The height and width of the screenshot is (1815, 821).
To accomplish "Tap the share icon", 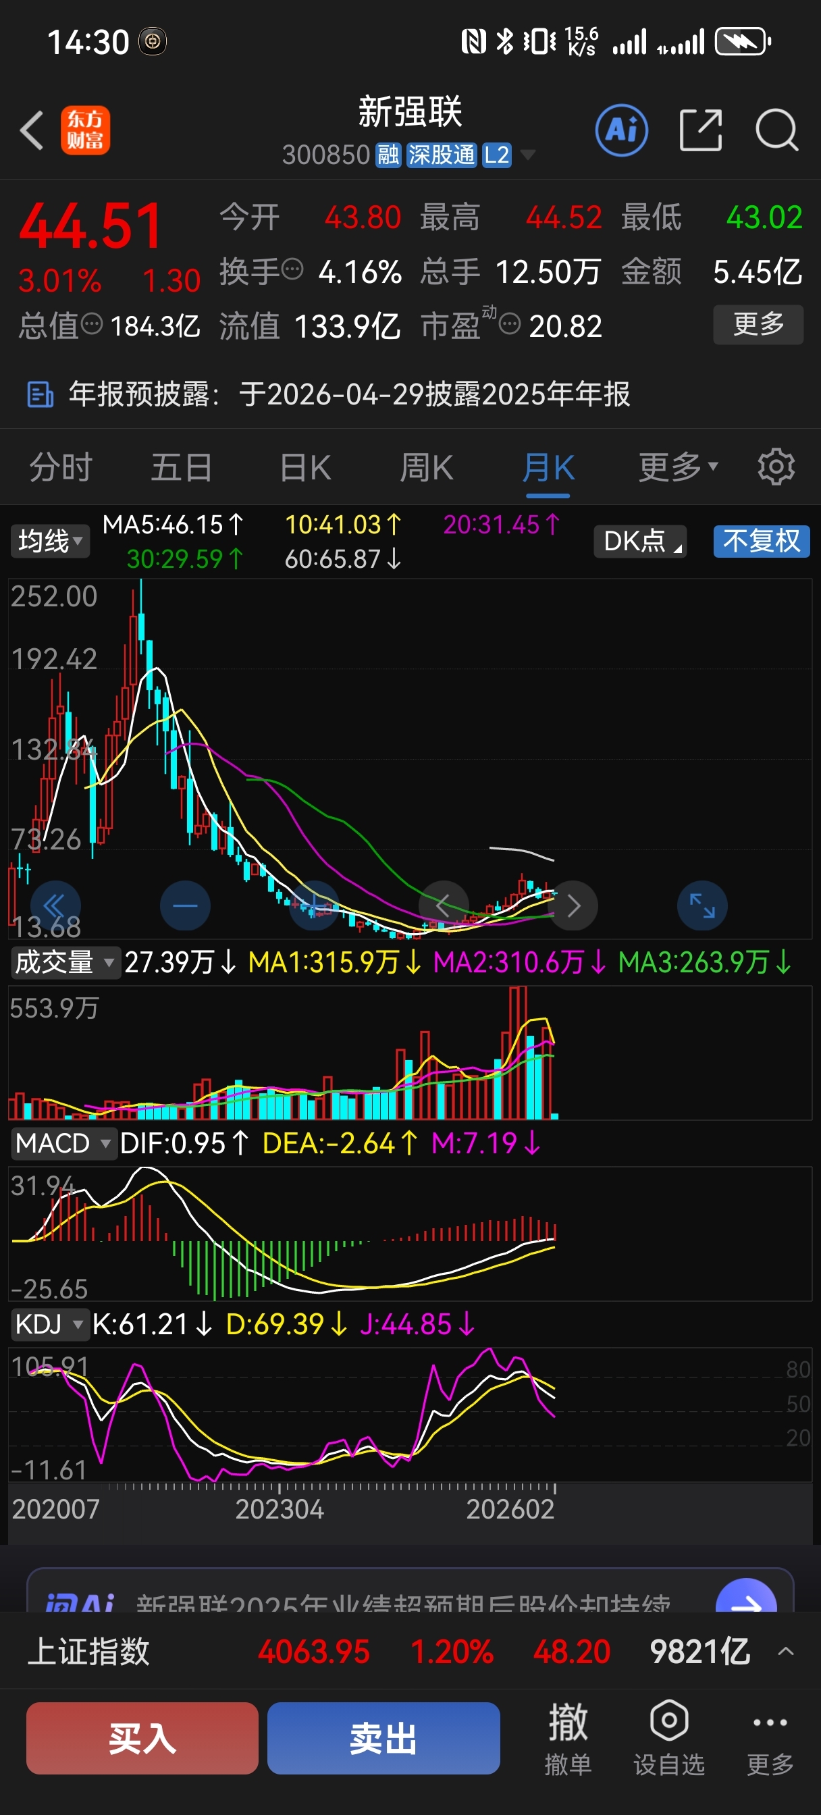I will [701, 130].
